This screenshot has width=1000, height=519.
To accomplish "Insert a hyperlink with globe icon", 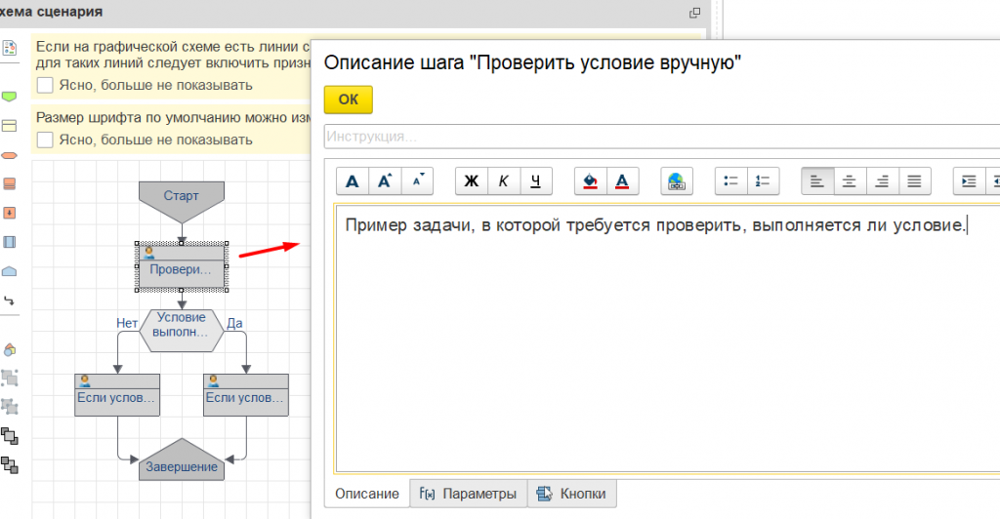I will click(677, 181).
